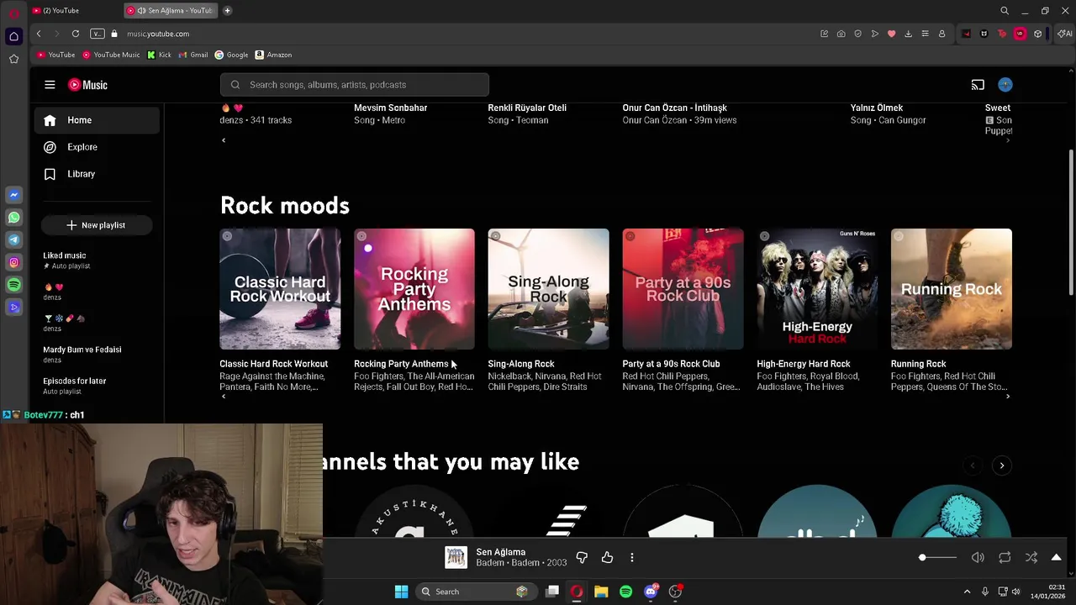1076x605 pixels.
Task: Dislike the song Sen Ağlama
Action: pyautogui.click(x=582, y=557)
